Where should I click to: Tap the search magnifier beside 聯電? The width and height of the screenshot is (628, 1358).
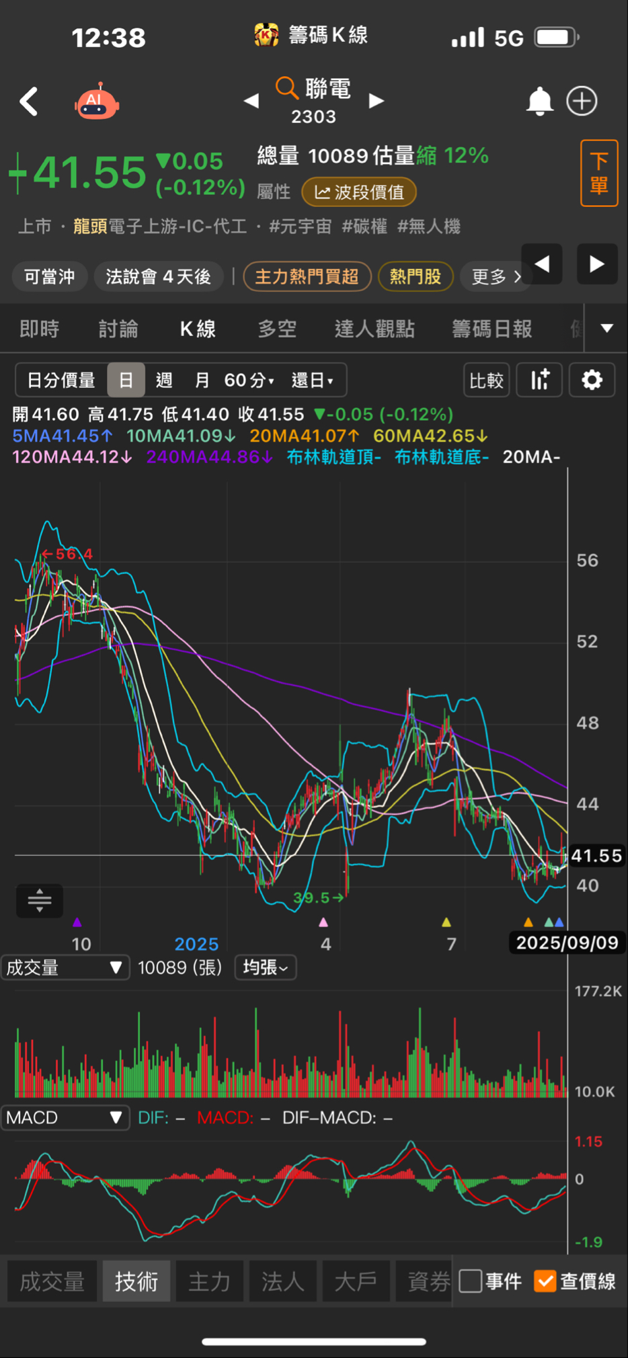pos(286,88)
